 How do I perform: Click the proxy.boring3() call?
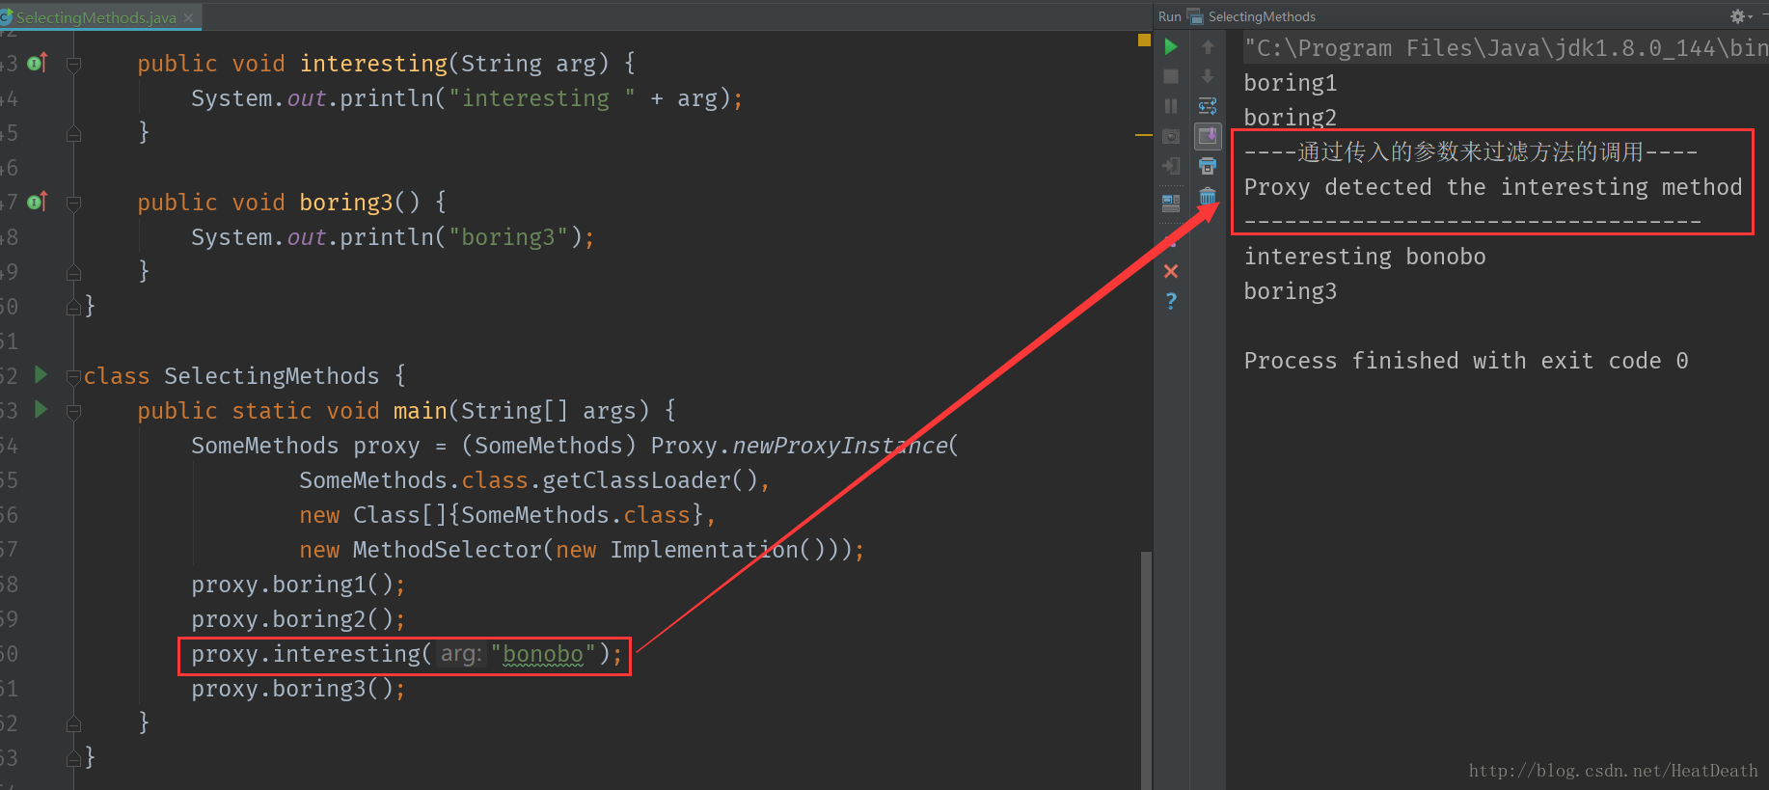coord(298,689)
